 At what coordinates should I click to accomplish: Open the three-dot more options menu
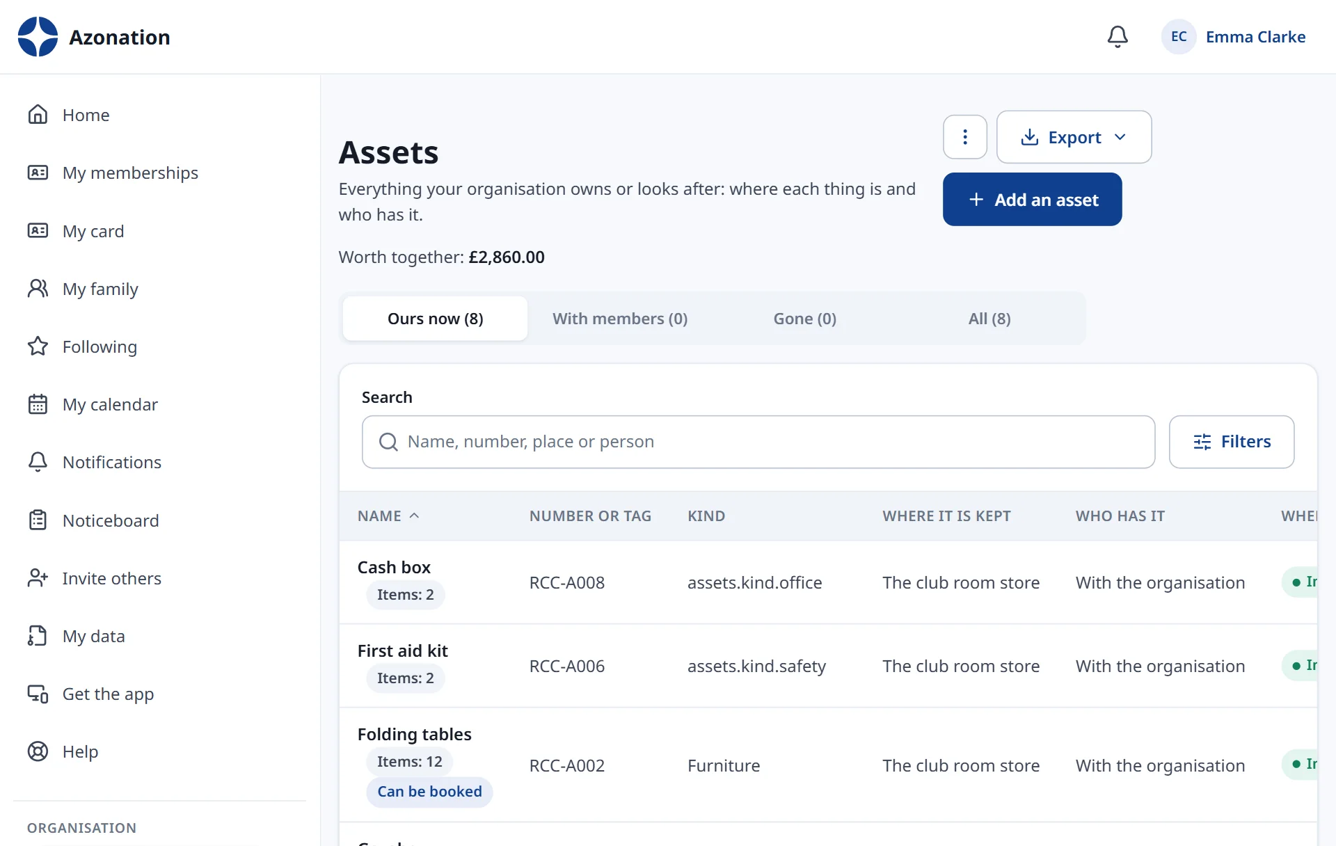tap(965, 137)
